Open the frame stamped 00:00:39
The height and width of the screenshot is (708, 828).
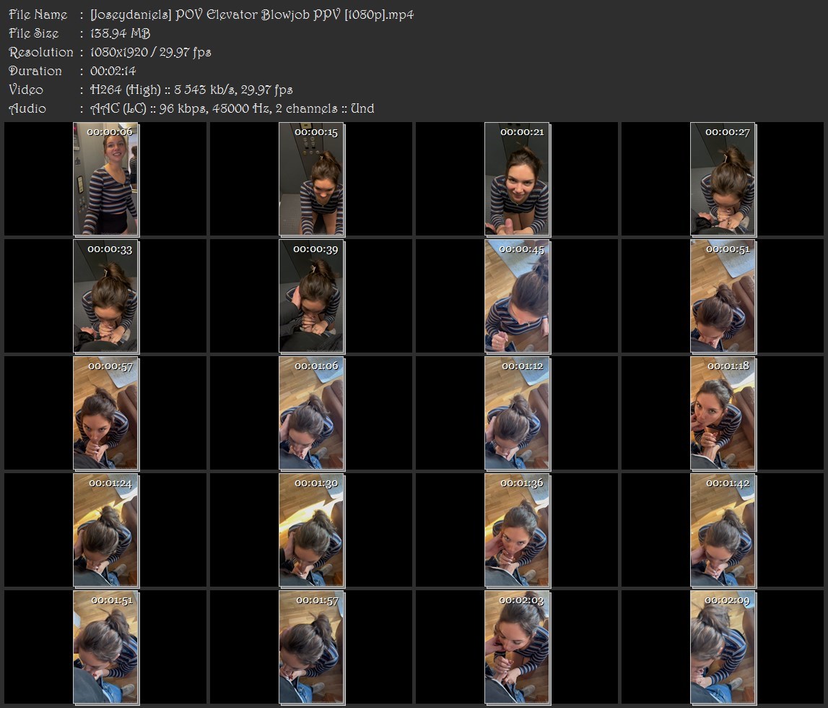(x=312, y=296)
